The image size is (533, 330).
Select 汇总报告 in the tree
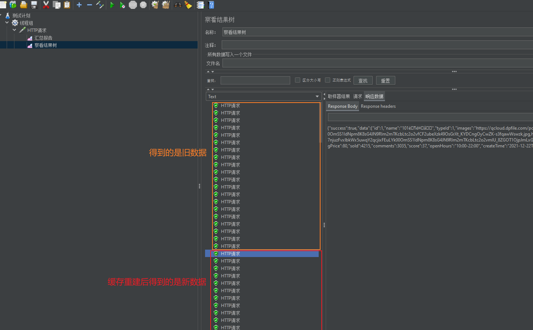pyautogui.click(x=44, y=38)
